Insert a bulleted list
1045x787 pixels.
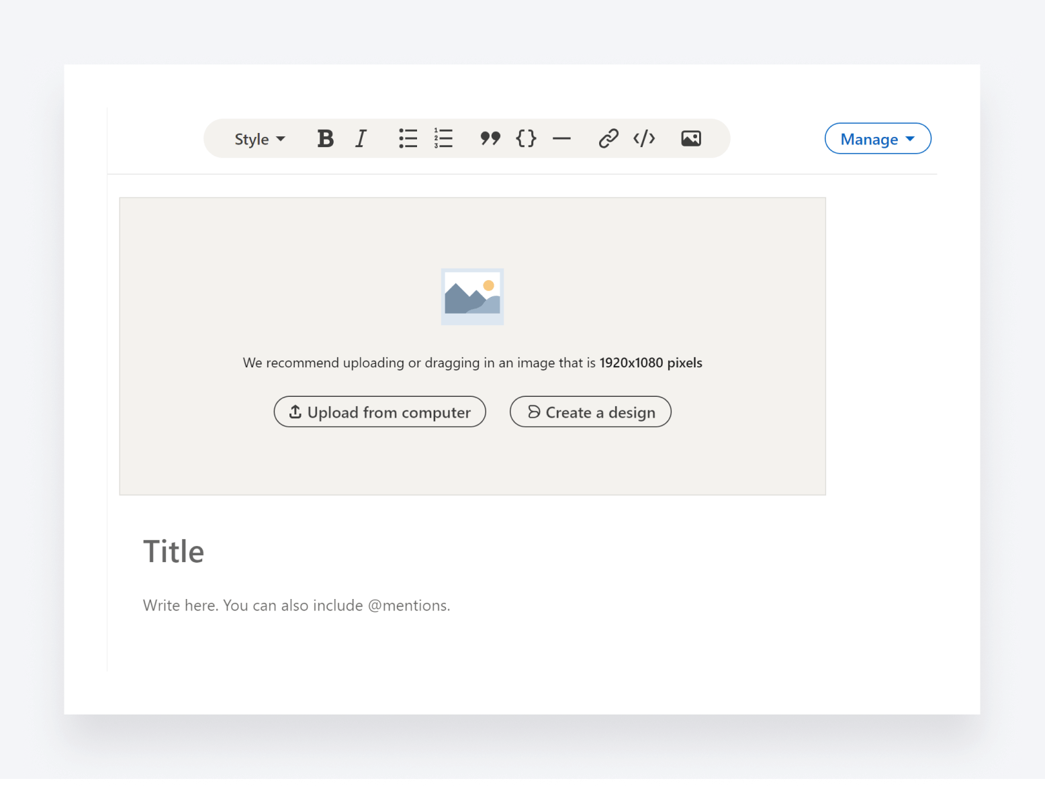[x=408, y=139]
